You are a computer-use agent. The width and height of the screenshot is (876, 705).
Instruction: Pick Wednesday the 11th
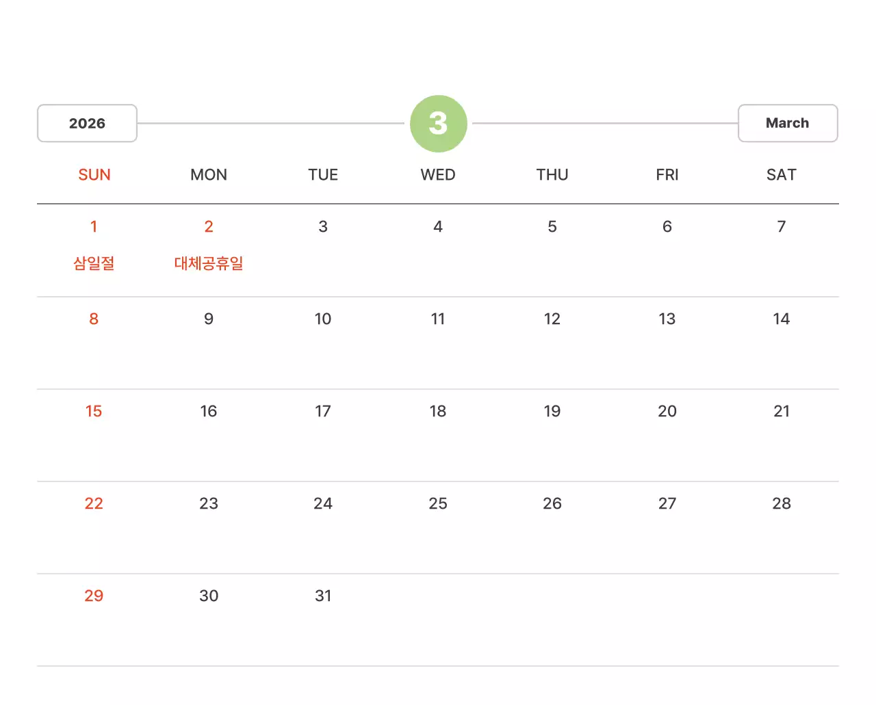(x=438, y=319)
